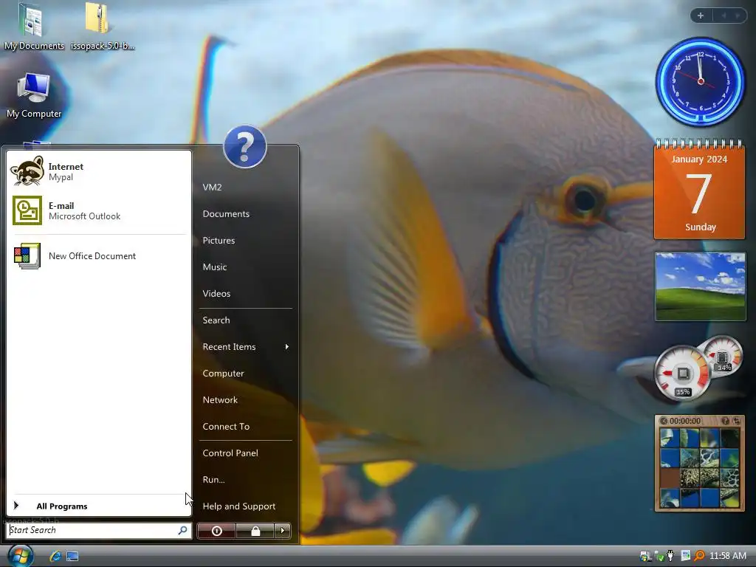
Task: Expand All Programs list
Action: click(x=99, y=506)
